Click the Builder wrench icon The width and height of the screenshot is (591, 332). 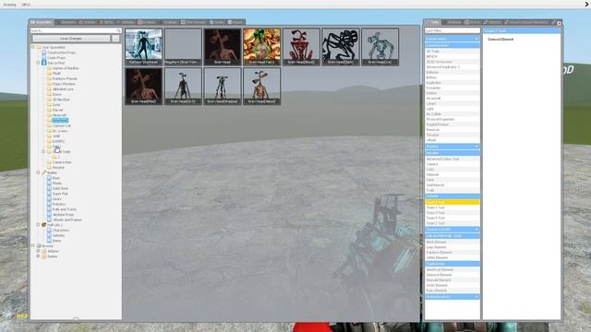click(x=43, y=172)
